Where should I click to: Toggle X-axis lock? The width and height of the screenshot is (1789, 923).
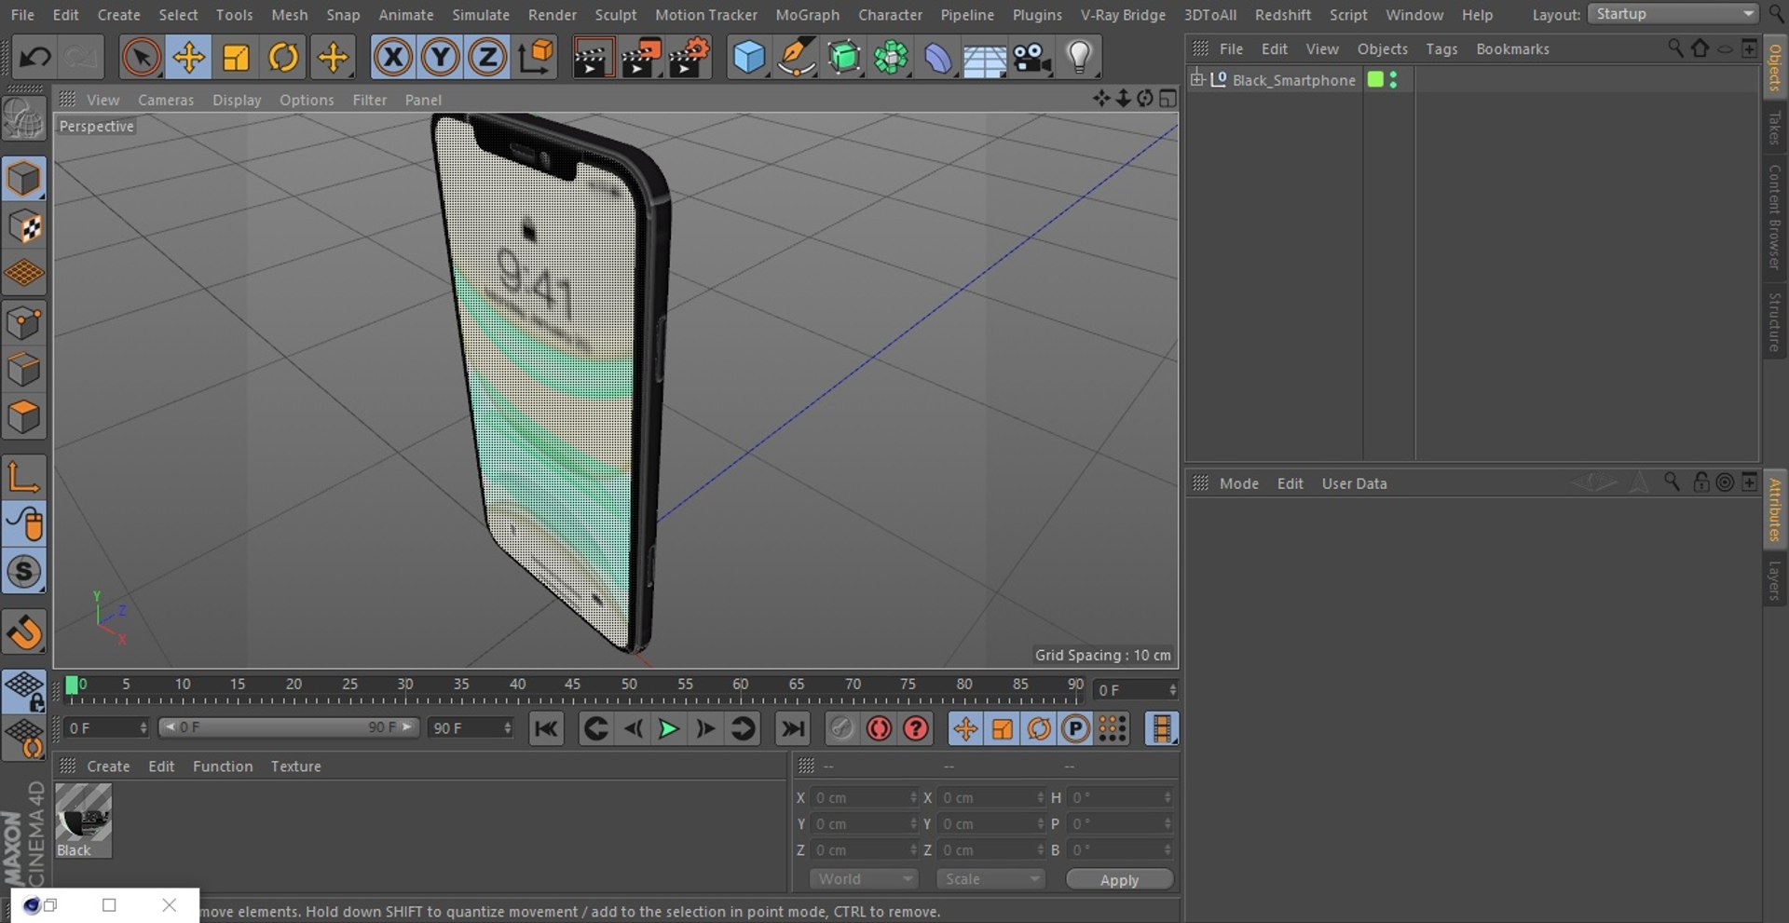[x=393, y=58]
